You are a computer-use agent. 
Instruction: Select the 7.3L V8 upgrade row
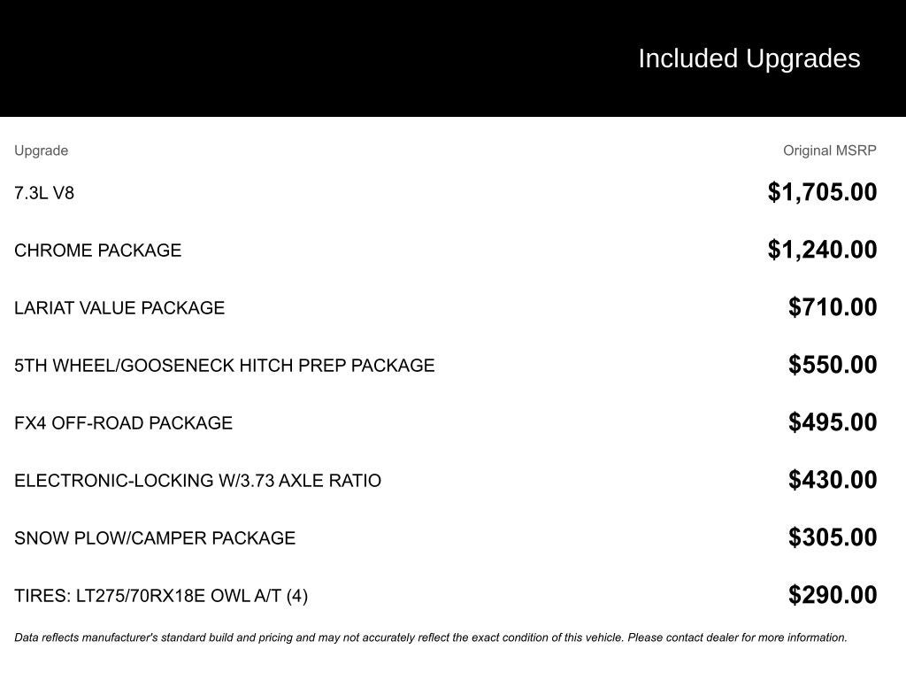click(x=44, y=193)
